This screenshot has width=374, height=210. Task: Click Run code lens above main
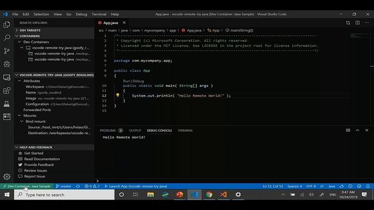pyautogui.click(x=126, y=81)
